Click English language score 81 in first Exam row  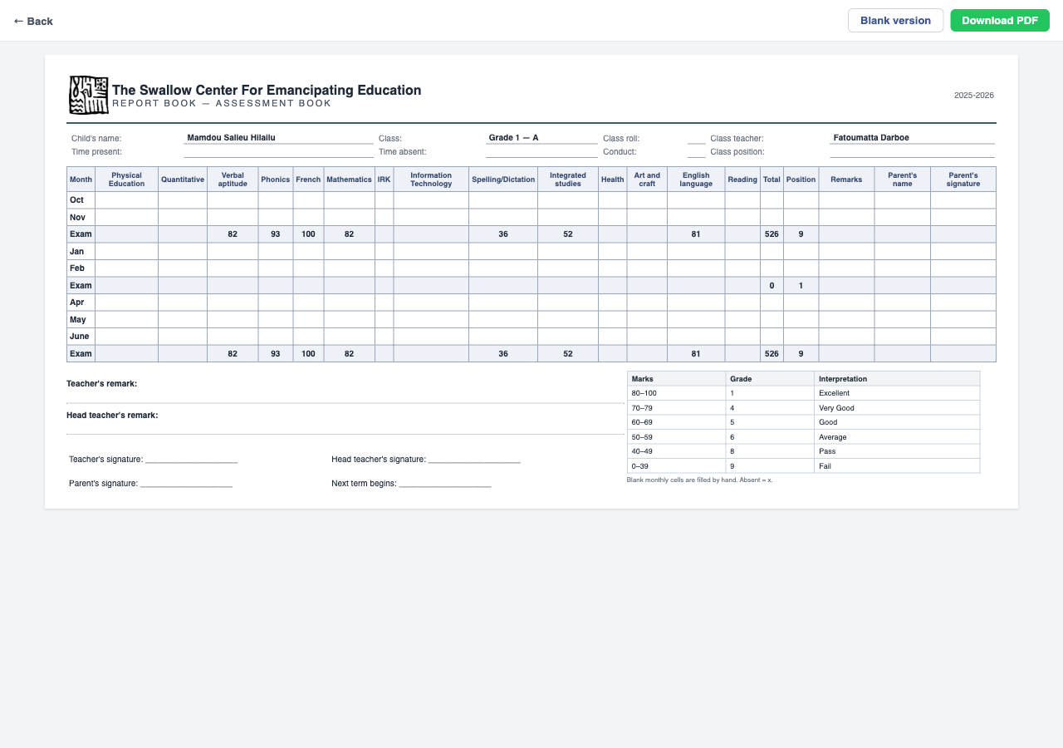[x=696, y=234]
